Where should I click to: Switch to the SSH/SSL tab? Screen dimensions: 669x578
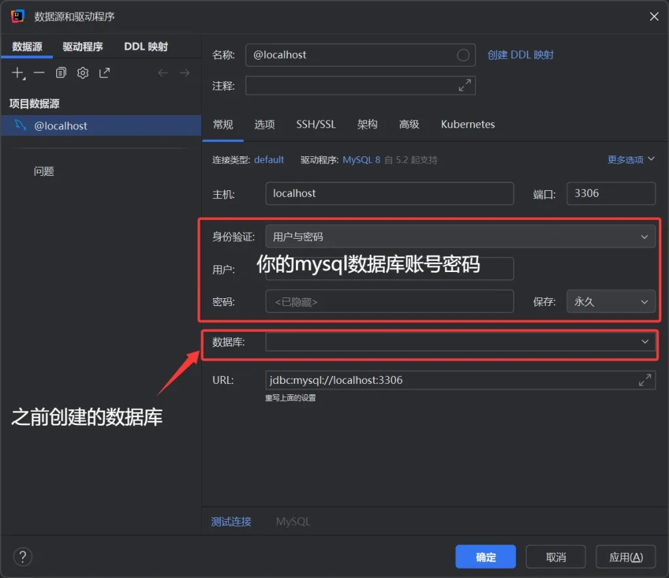click(316, 124)
